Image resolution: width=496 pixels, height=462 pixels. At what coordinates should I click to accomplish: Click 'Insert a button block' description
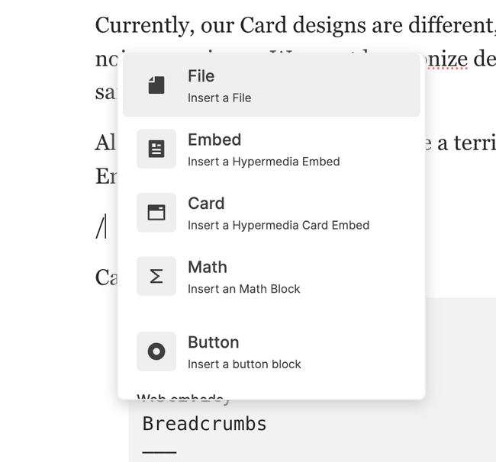244,364
